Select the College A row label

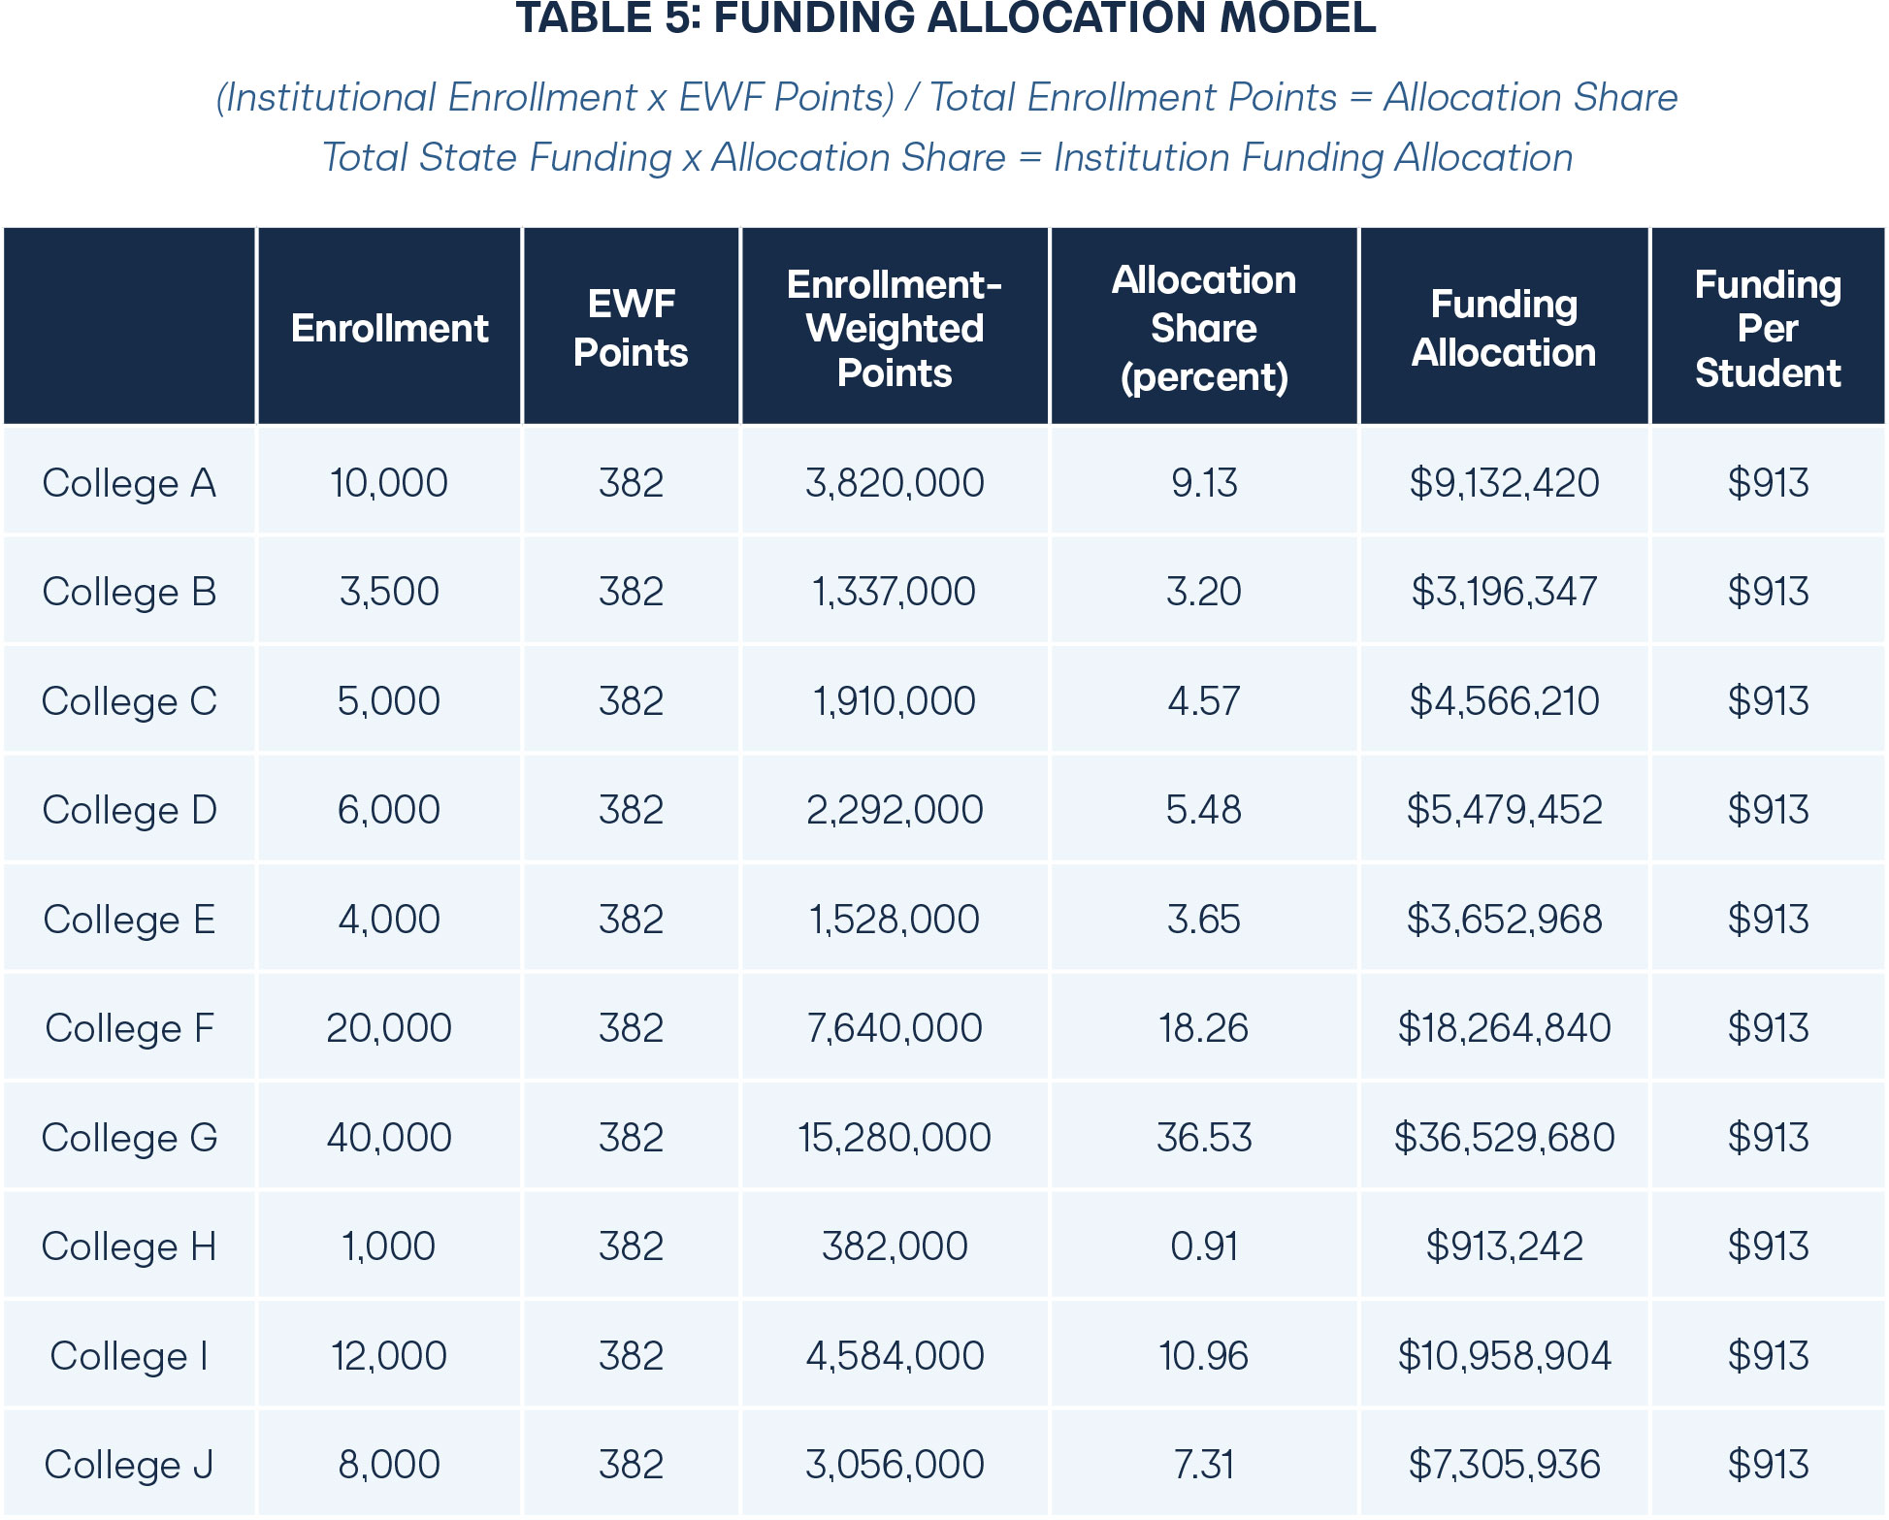pyautogui.click(x=129, y=483)
